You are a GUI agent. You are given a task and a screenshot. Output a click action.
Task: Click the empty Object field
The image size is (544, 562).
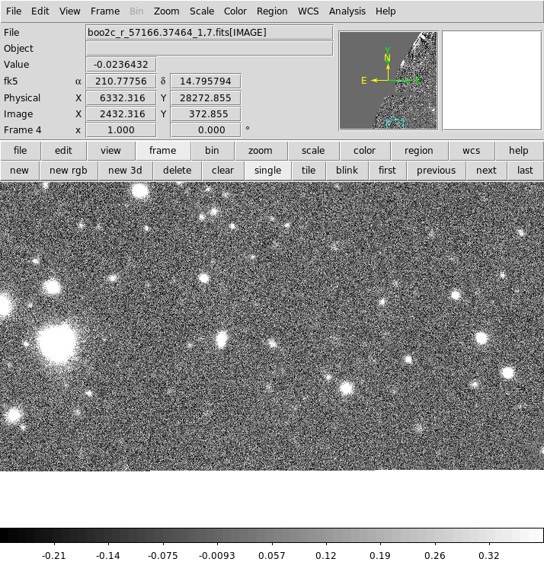tap(210, 49)
